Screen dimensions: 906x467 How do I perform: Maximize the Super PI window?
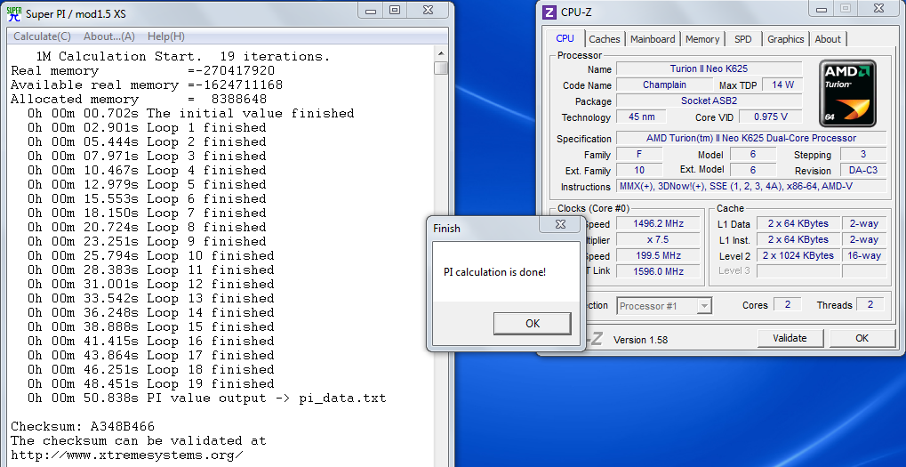click(x=396, y=11)
